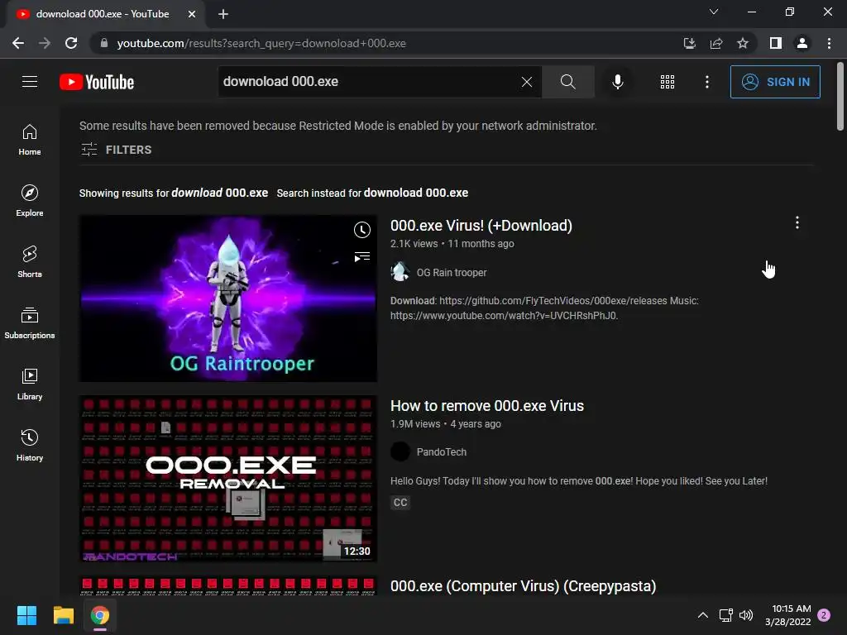Click PandoTech channel avatar

[x=400, y=451]
